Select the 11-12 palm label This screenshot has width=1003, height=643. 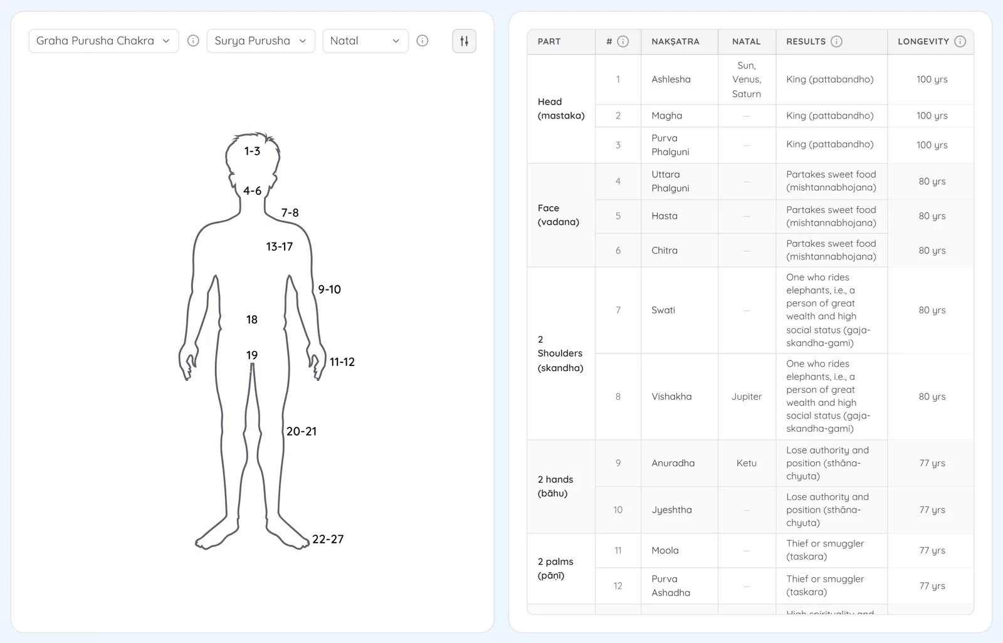click(342, 362)
